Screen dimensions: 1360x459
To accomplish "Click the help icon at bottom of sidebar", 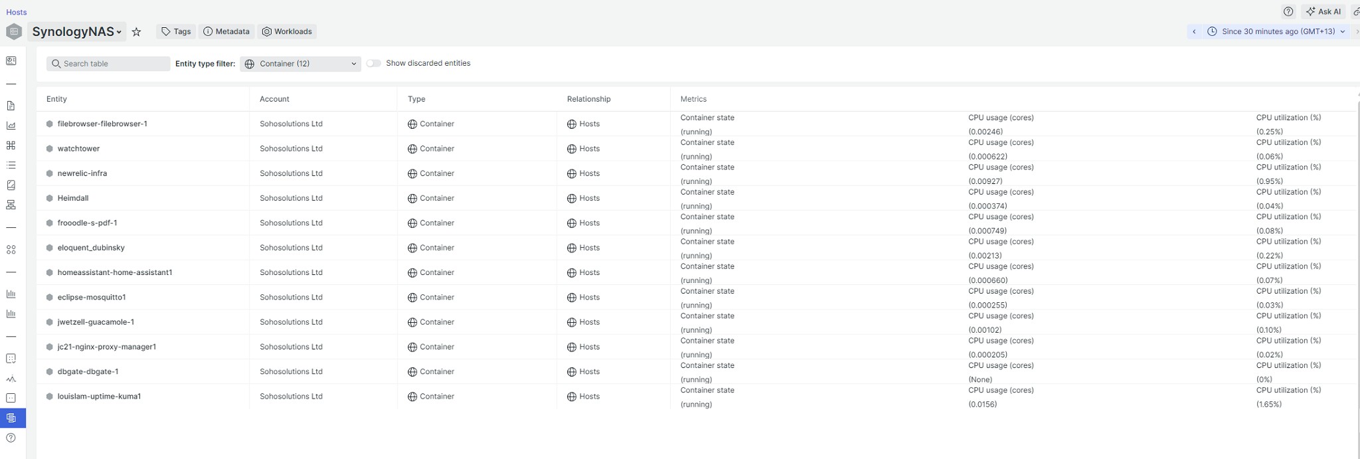I will tap(11, 438).
